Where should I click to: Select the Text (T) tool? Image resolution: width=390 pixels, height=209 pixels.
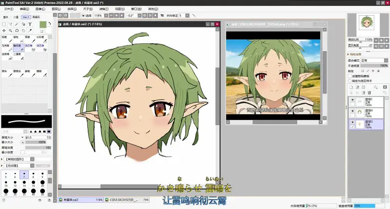[30, 24]
